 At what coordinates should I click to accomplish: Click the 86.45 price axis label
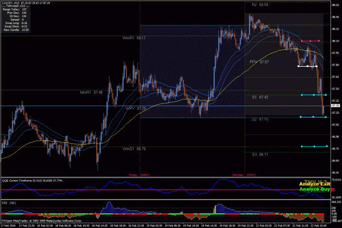pyautogui.click(x=335, y=173)
